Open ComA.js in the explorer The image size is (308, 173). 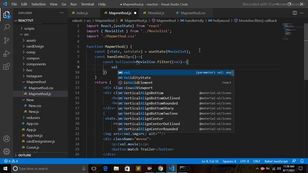coord(33,148)
